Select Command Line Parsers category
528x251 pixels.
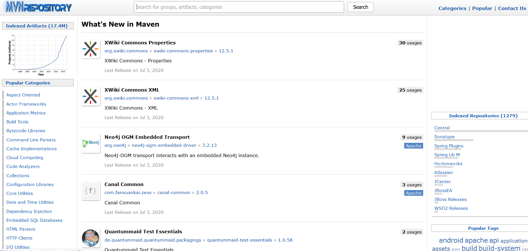[x=31, y=140]
